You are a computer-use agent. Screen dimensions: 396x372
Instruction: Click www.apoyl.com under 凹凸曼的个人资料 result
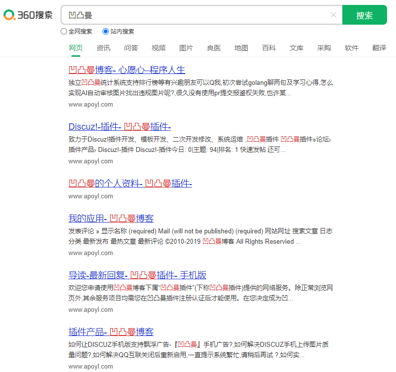click(91, 196)
